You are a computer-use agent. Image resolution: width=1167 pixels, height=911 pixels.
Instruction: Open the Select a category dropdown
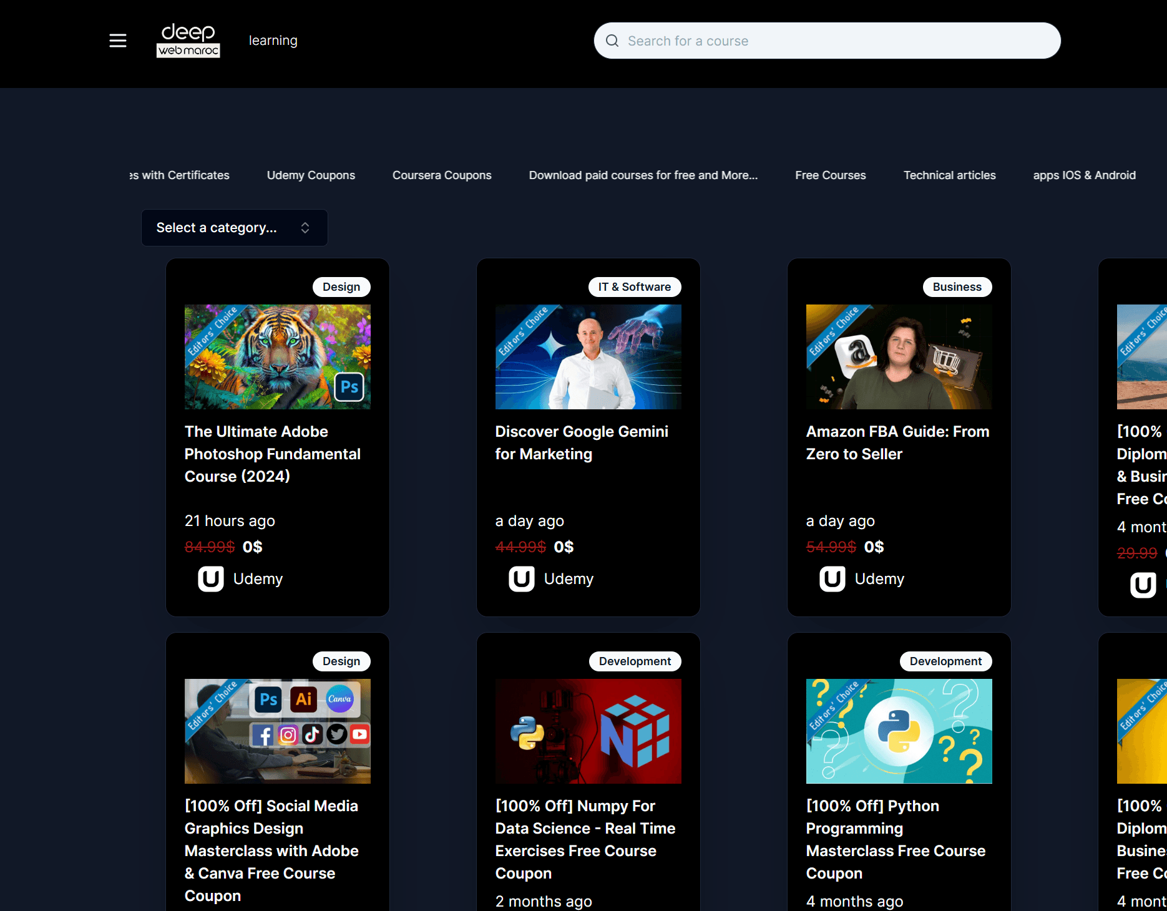pyautogui.click(x=235, y=228)
